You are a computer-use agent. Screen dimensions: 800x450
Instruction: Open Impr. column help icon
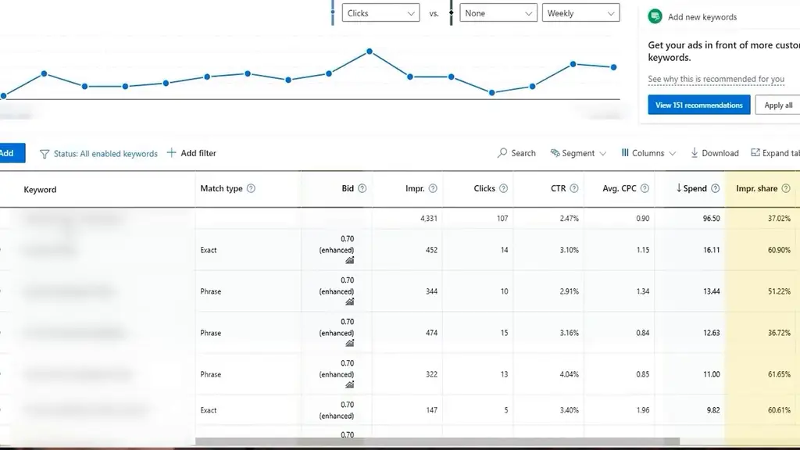[433, 188]
